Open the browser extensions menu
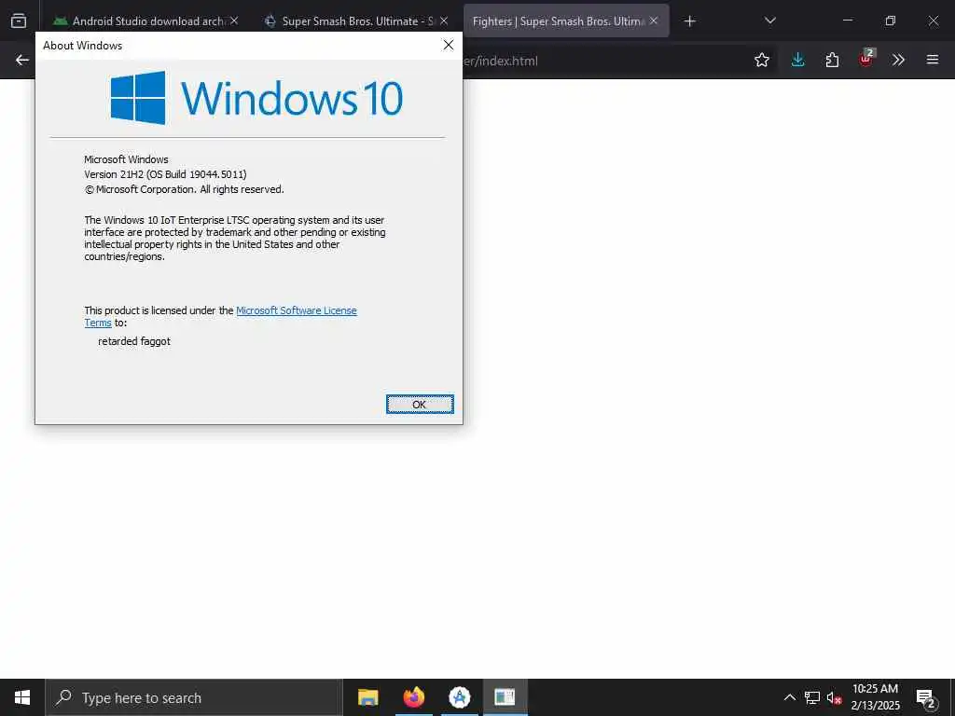The width and height of the screenshot is (955, 716). (x=832, y=61)
